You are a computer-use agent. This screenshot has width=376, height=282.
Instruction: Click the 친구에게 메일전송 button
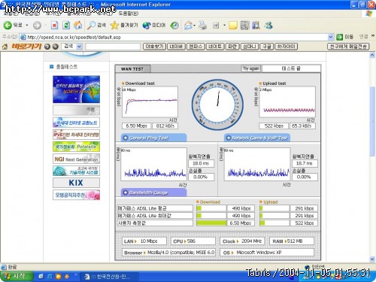coord(348,47)
